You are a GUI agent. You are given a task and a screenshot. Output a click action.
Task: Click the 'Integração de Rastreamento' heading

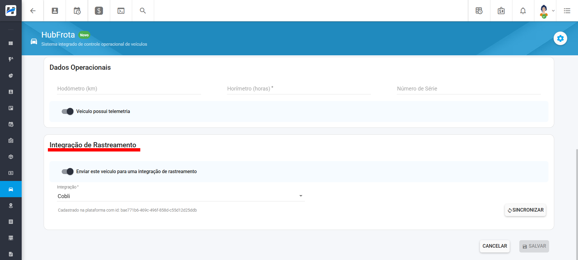(93, 145)
